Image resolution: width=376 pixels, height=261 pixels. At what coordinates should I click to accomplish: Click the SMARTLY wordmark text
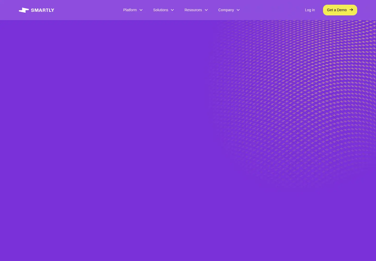(x=43, y=10)
